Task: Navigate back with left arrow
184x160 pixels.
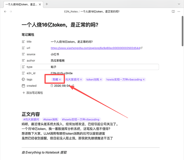Action: pos(5,12)
